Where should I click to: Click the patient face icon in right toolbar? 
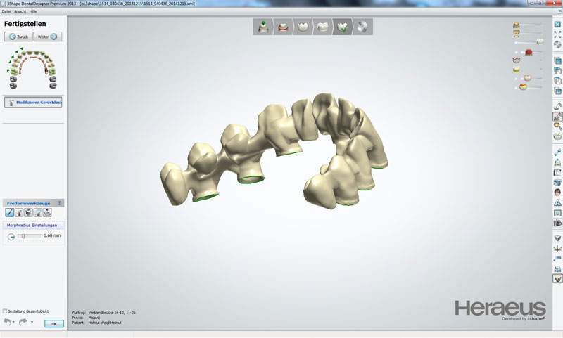557,193
